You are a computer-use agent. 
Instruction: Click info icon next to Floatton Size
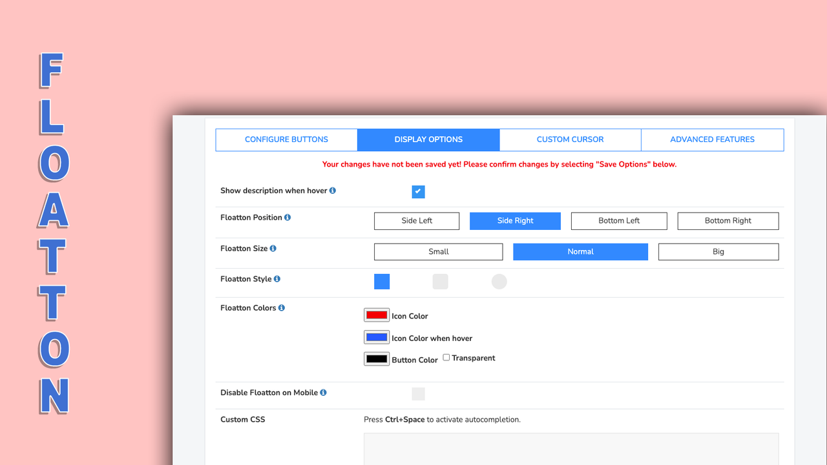[x=273, y=249]
